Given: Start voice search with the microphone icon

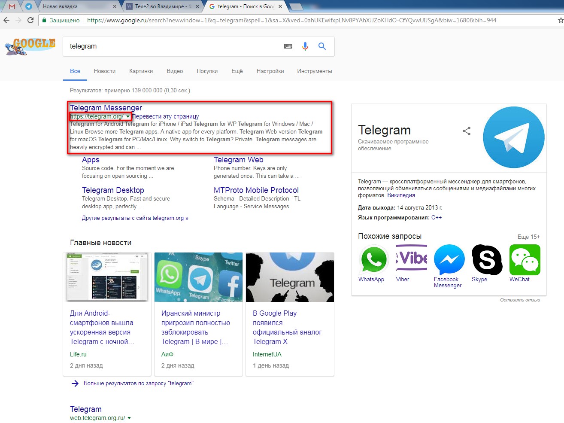Looking at the screenshot, I should tap(305, 46).
